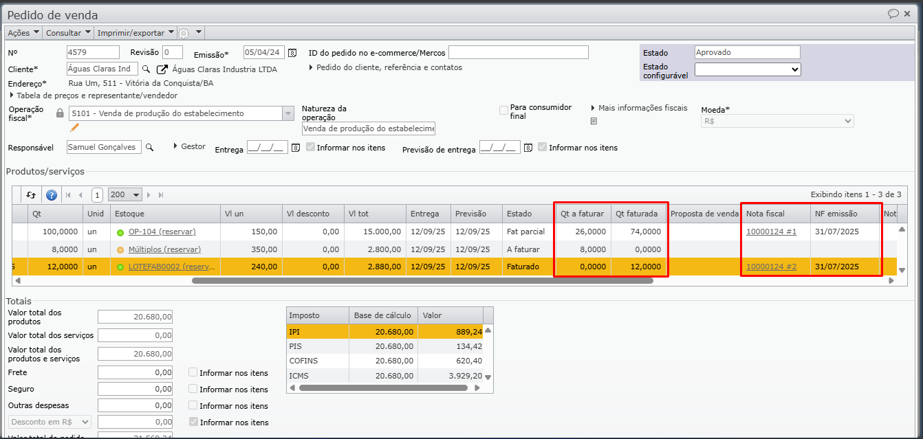The image size is (923, 439).
Task: Click the pencil edit icon under Operação fiscal
Action: (75, 127)
